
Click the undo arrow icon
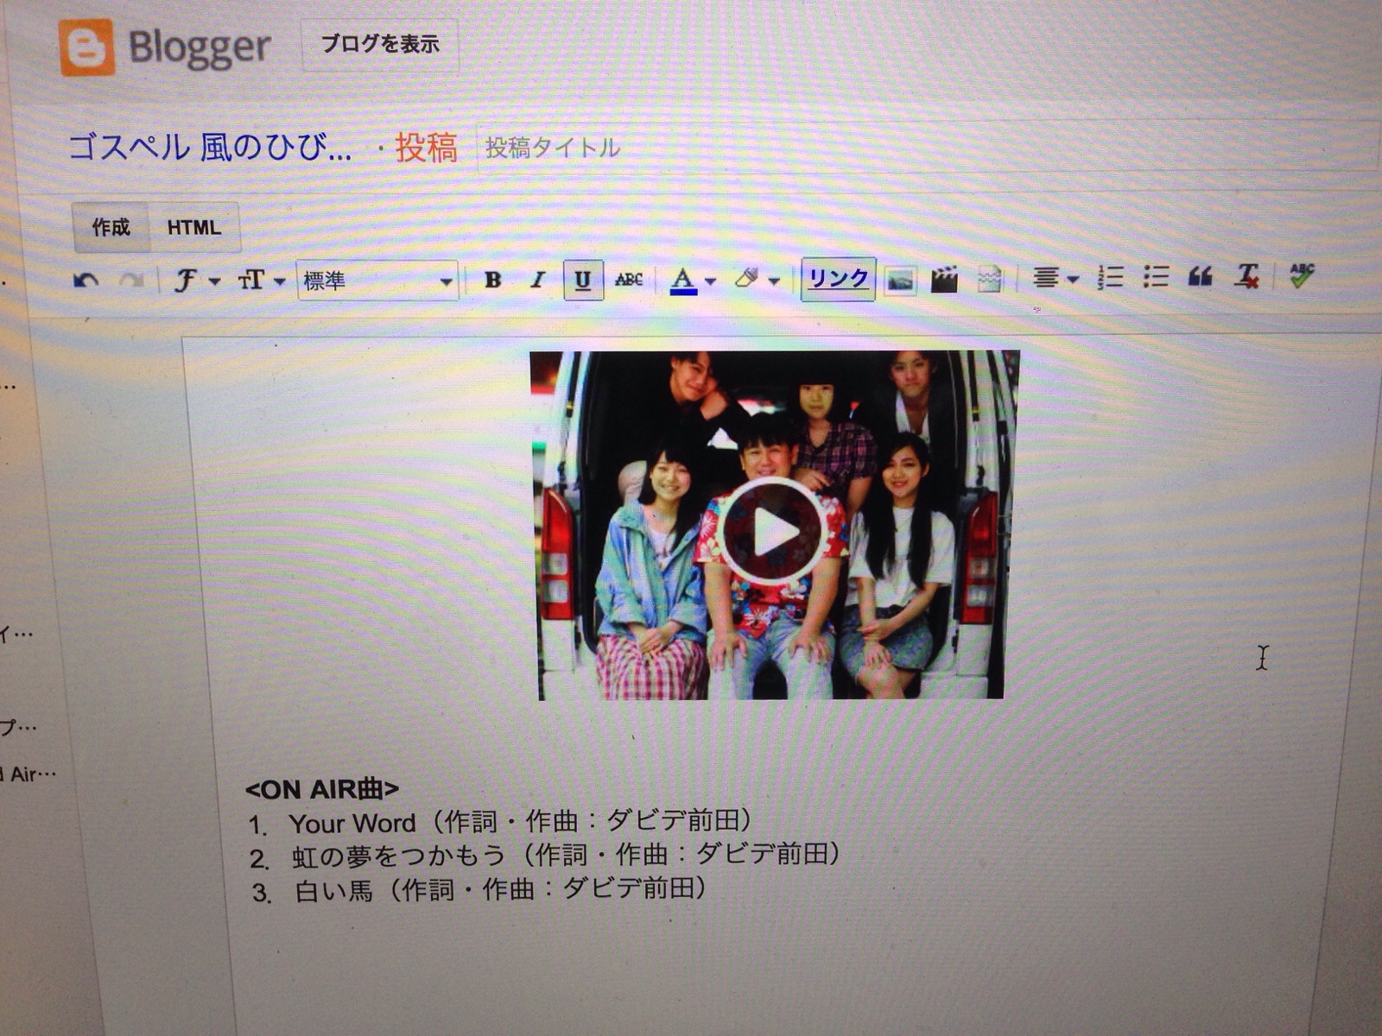click(86, 281)
